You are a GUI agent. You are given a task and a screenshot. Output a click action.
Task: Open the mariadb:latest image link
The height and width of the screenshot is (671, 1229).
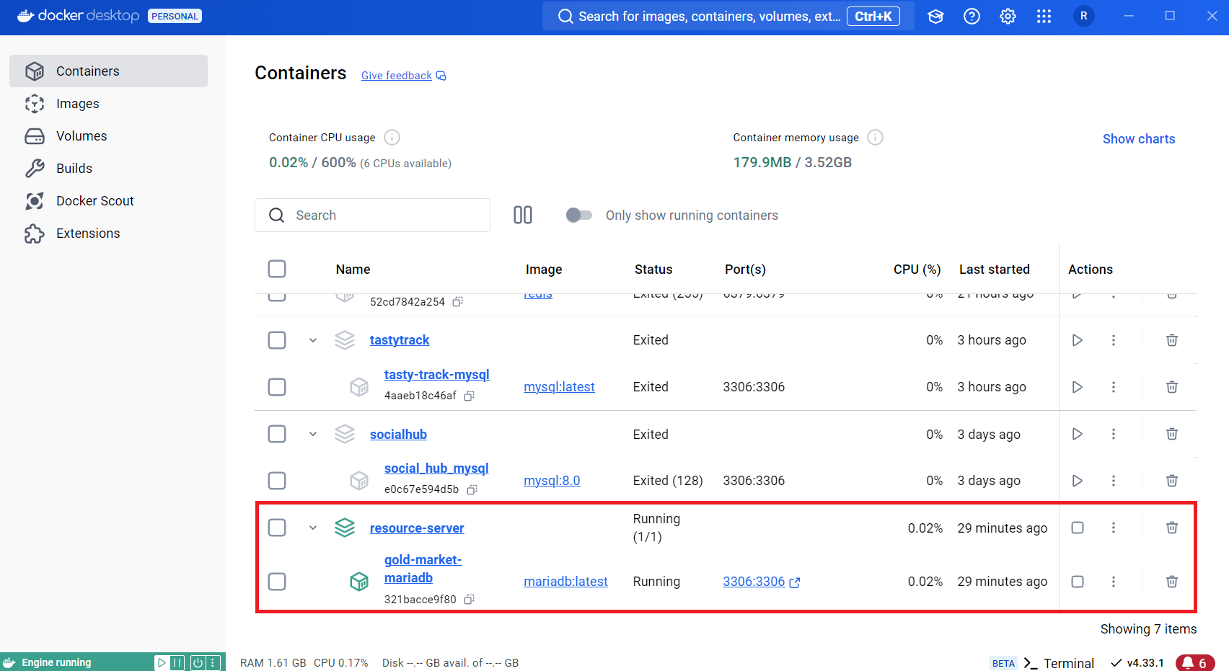click(x=565, y=582)
